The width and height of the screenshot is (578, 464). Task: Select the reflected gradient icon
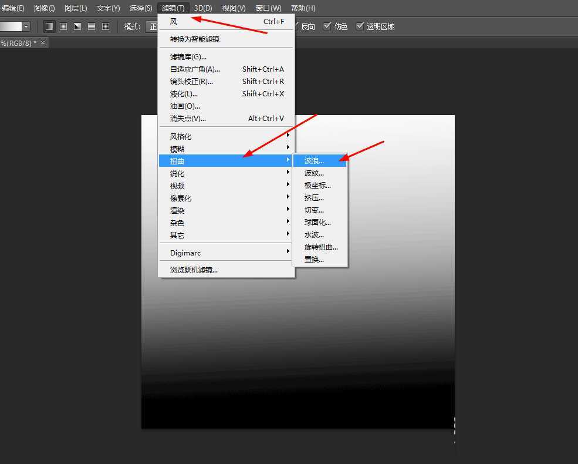tap(92, 26)
